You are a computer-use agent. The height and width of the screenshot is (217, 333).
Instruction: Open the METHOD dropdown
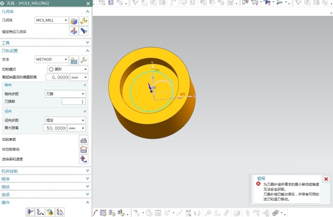[x=52, y=59]
